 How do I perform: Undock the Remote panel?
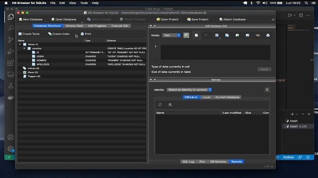tap(155, 80)
